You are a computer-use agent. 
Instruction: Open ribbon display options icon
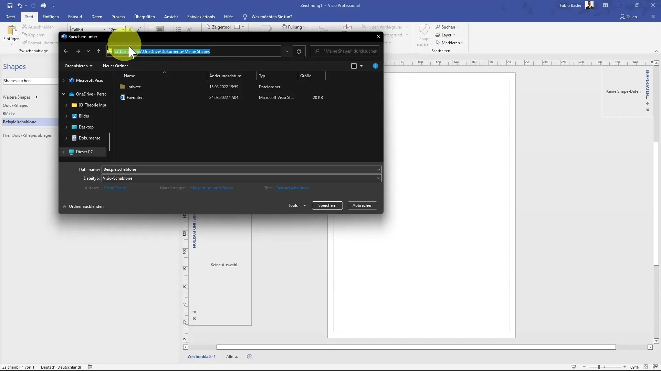pyautogui.click(x=605, y=5)
